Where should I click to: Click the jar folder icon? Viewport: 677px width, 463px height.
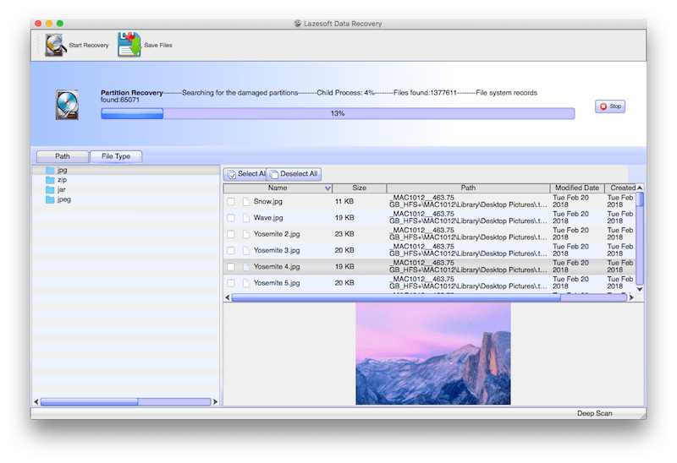(50, 190)
